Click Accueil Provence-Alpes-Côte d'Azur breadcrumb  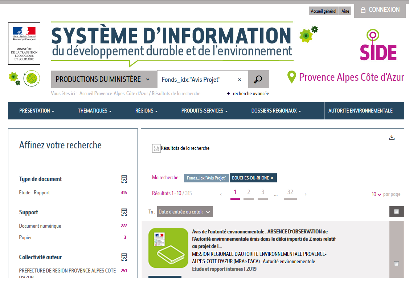tap(114, 93)
